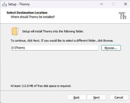Continue with the Next button
Viewport: 130px width, 103px height.
(x=97, y=97)
